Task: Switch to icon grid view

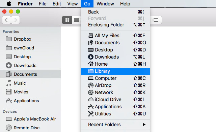Action: pos(67,20)
